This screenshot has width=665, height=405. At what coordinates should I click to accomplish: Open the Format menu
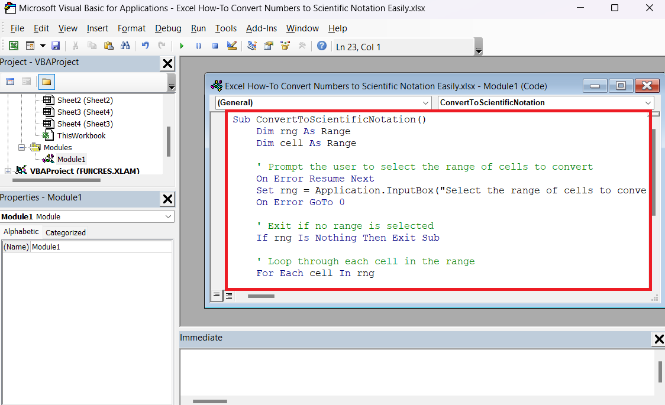tap(131, 28)
